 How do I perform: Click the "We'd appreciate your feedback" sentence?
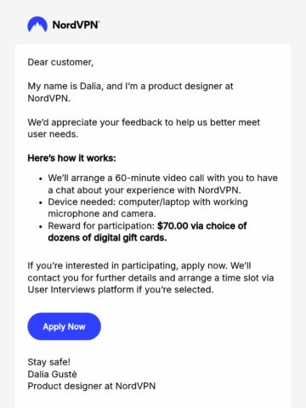click(144, 128)
